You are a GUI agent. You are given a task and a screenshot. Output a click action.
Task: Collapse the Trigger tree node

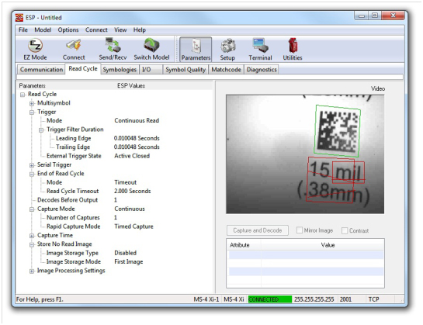(x=32, y=112)
